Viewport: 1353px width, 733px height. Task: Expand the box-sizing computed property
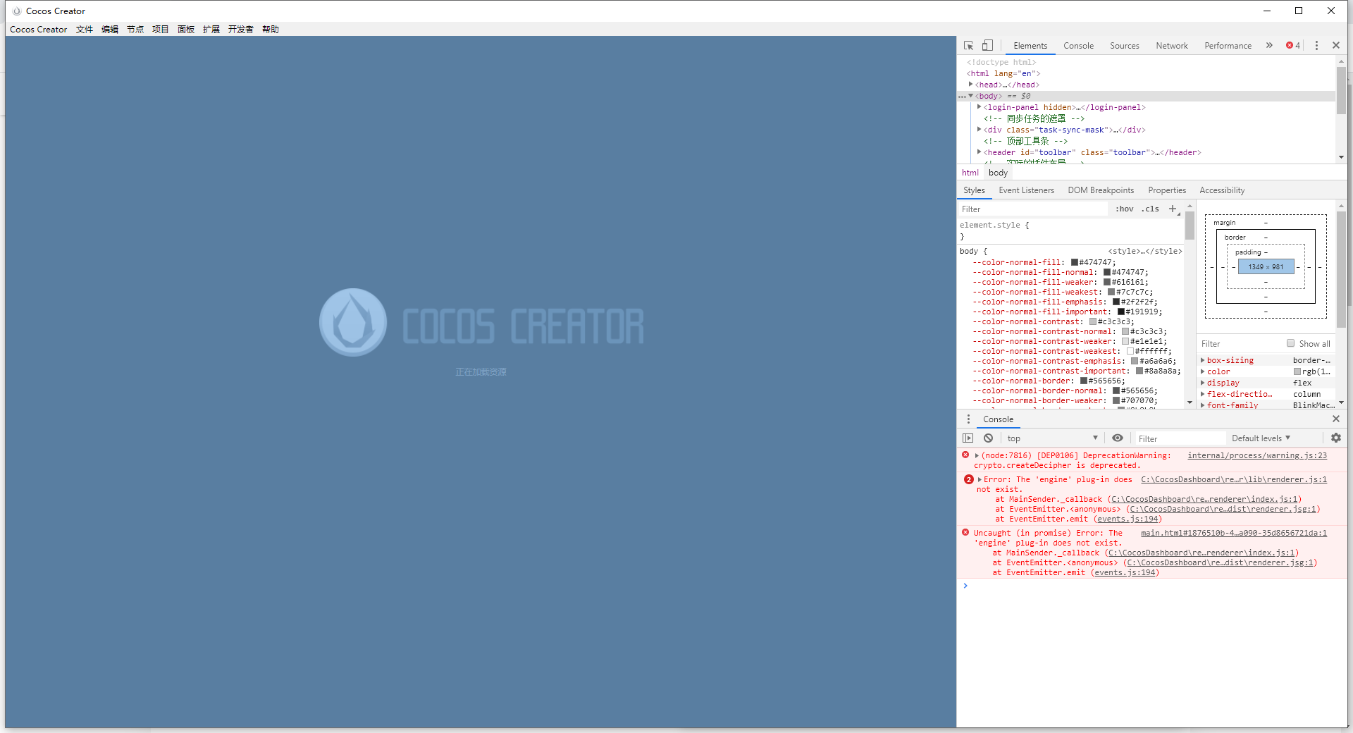pyautogui.click(x=1203, y=360)
